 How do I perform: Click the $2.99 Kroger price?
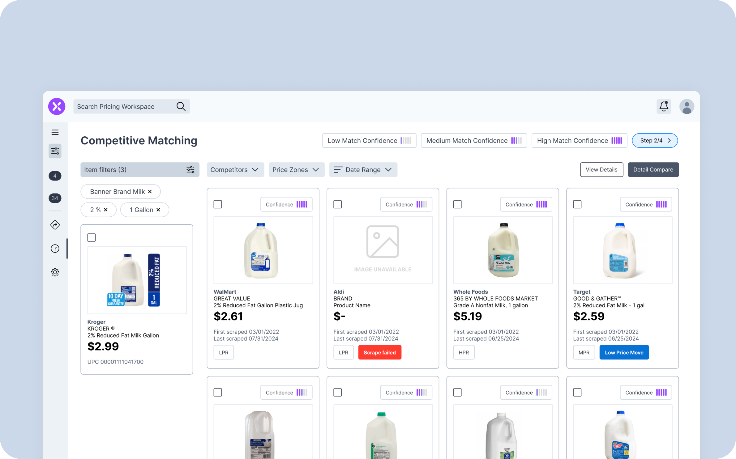(x=103, y=346)
